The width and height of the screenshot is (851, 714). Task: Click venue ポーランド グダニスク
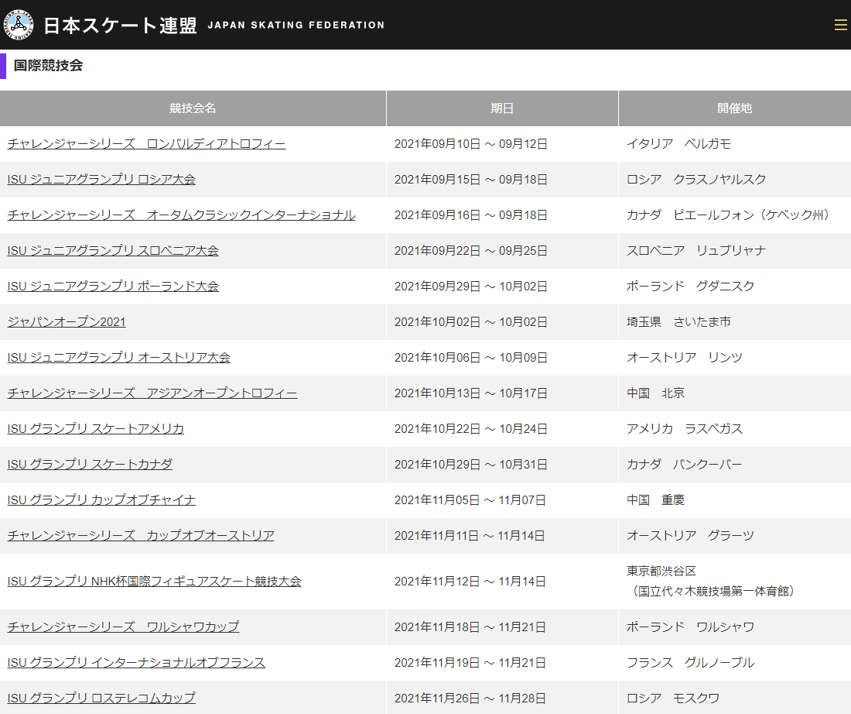click(690, 287)
